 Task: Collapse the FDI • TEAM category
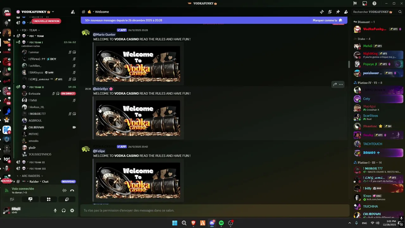point(30,30)
